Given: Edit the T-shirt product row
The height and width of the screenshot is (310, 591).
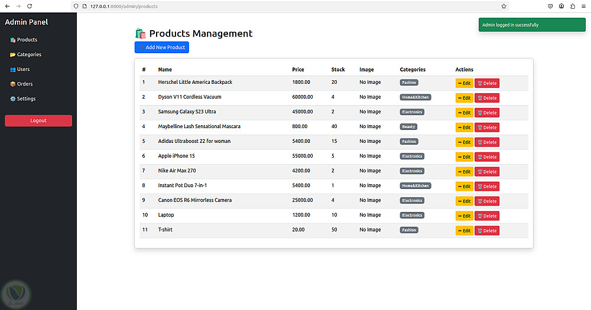Looking at the screenshot, I should pos(464,231).
